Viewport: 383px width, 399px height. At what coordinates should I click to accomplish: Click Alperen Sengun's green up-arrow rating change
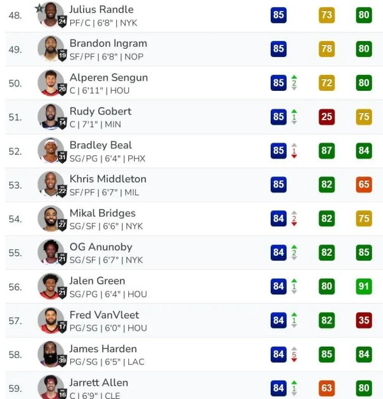coord(294,83)
